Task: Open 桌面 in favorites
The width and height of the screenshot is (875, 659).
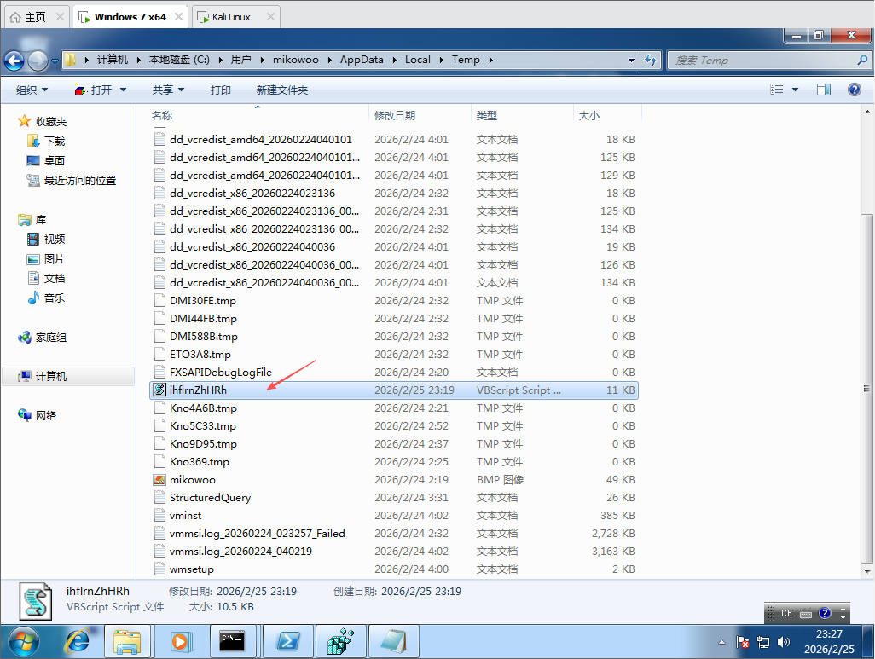Action: click(46, 161)
